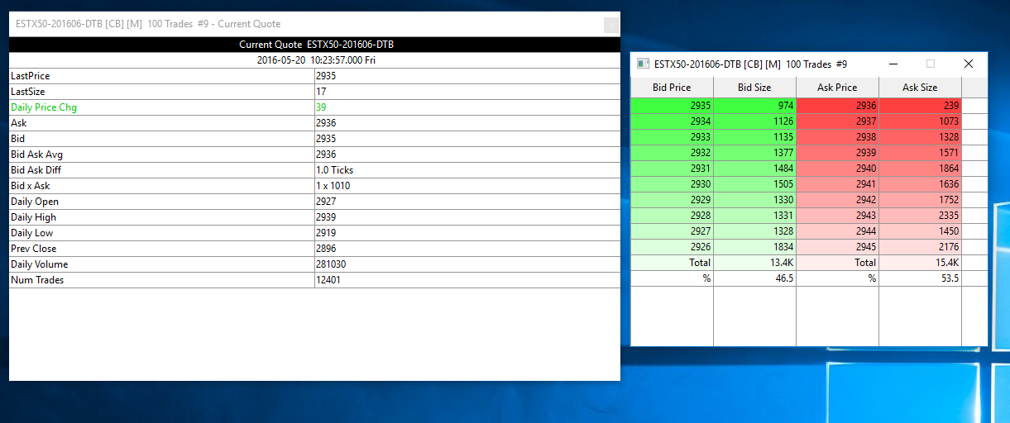Select bid size cell 1126

[754, 121]
